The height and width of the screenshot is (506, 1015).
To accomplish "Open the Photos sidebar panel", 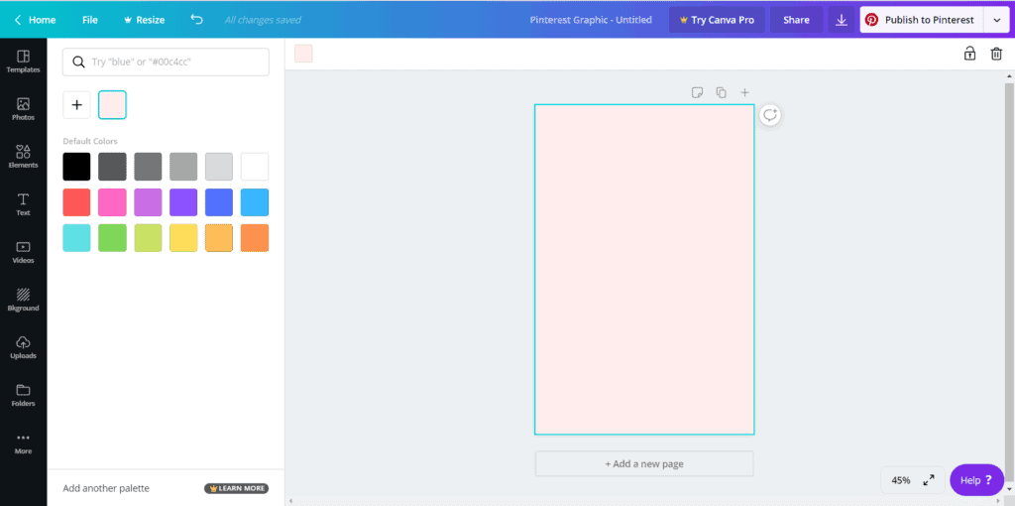I will coord(24,109).
